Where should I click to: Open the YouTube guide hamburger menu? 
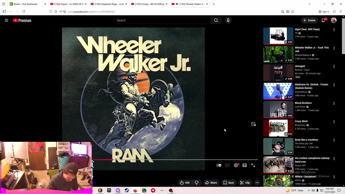(6, 20)
